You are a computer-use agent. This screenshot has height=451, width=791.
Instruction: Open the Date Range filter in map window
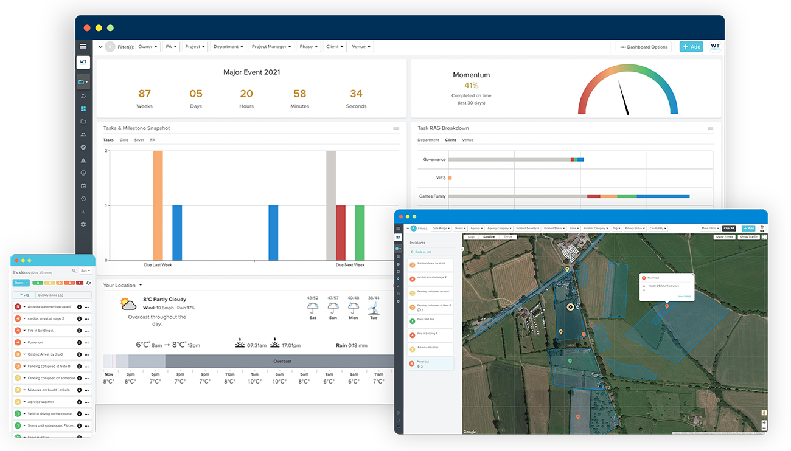(441, 229)
